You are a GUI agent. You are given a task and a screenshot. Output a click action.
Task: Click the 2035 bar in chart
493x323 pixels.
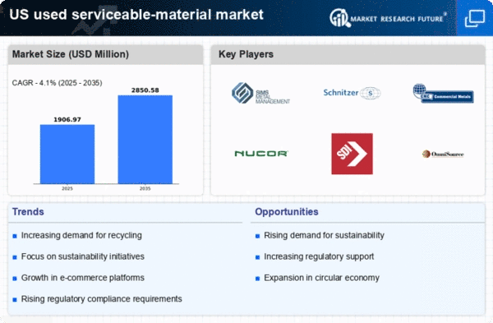(145, 140)
